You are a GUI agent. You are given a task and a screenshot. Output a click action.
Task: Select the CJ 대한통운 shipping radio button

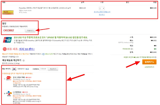tap(4, 93)
